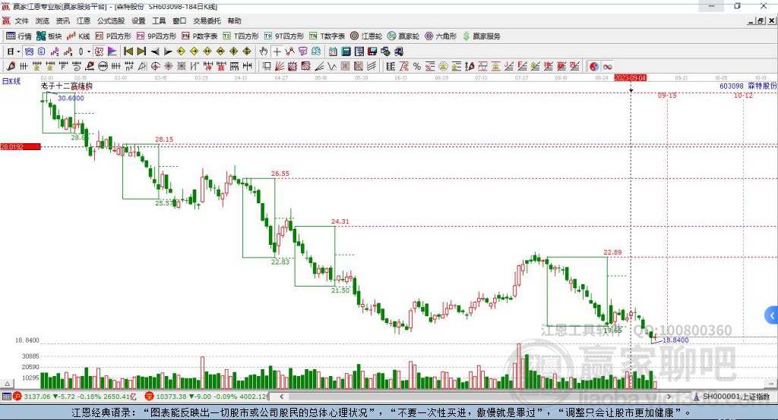
Task: Click the up-triangle button beside volume panel
Action: 7,384
